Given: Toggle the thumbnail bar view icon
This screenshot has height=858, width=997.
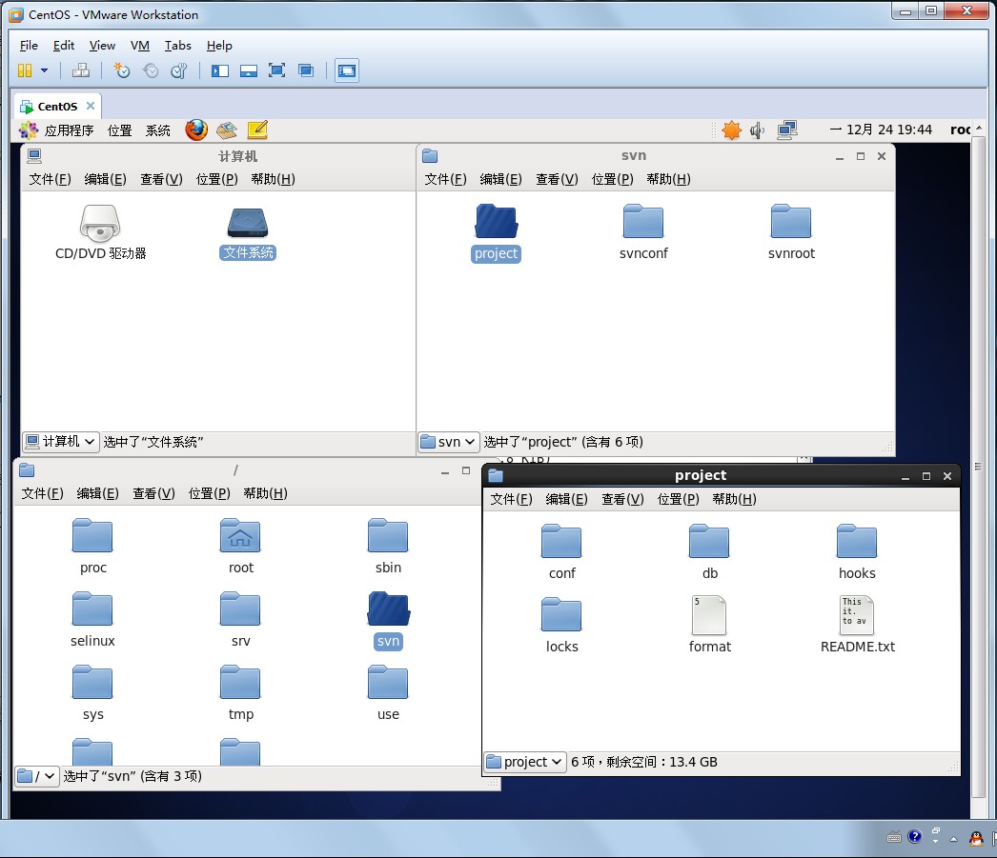Looking at the screenshot, I should click(249, 70).
